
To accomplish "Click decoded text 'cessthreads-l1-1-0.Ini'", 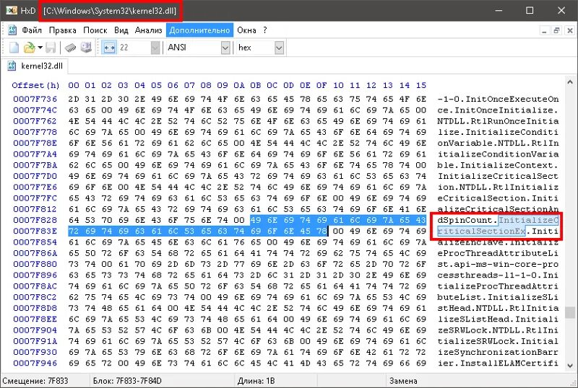I will pos(498,275).
